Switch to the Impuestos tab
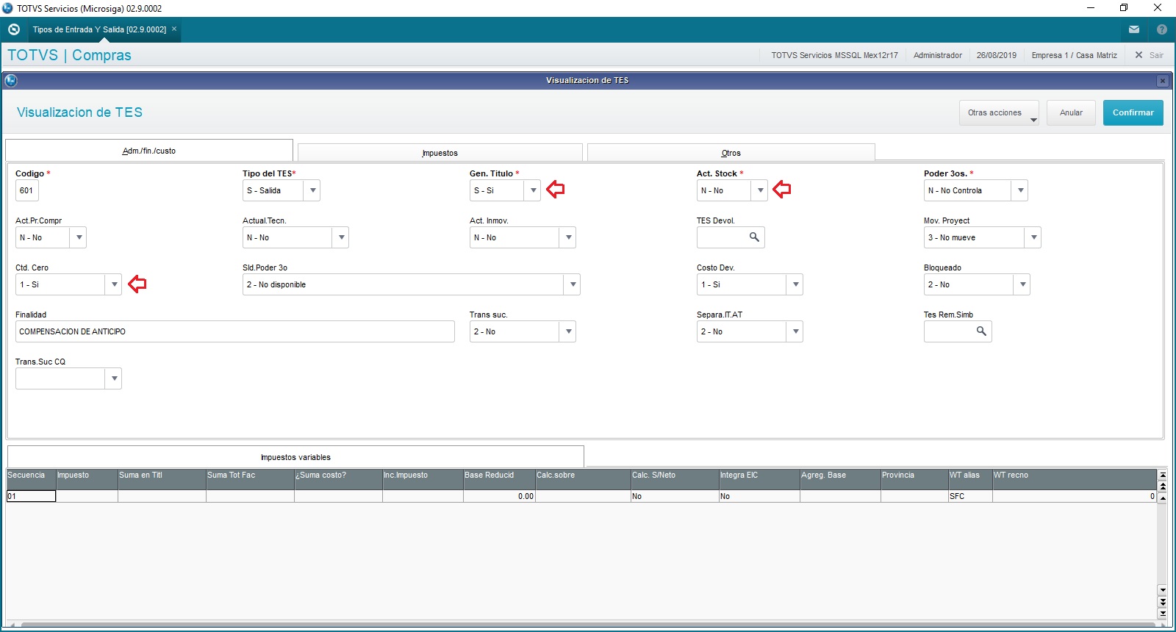Image resolution: width=1176 pixels, height=632 pixels. 440,153
